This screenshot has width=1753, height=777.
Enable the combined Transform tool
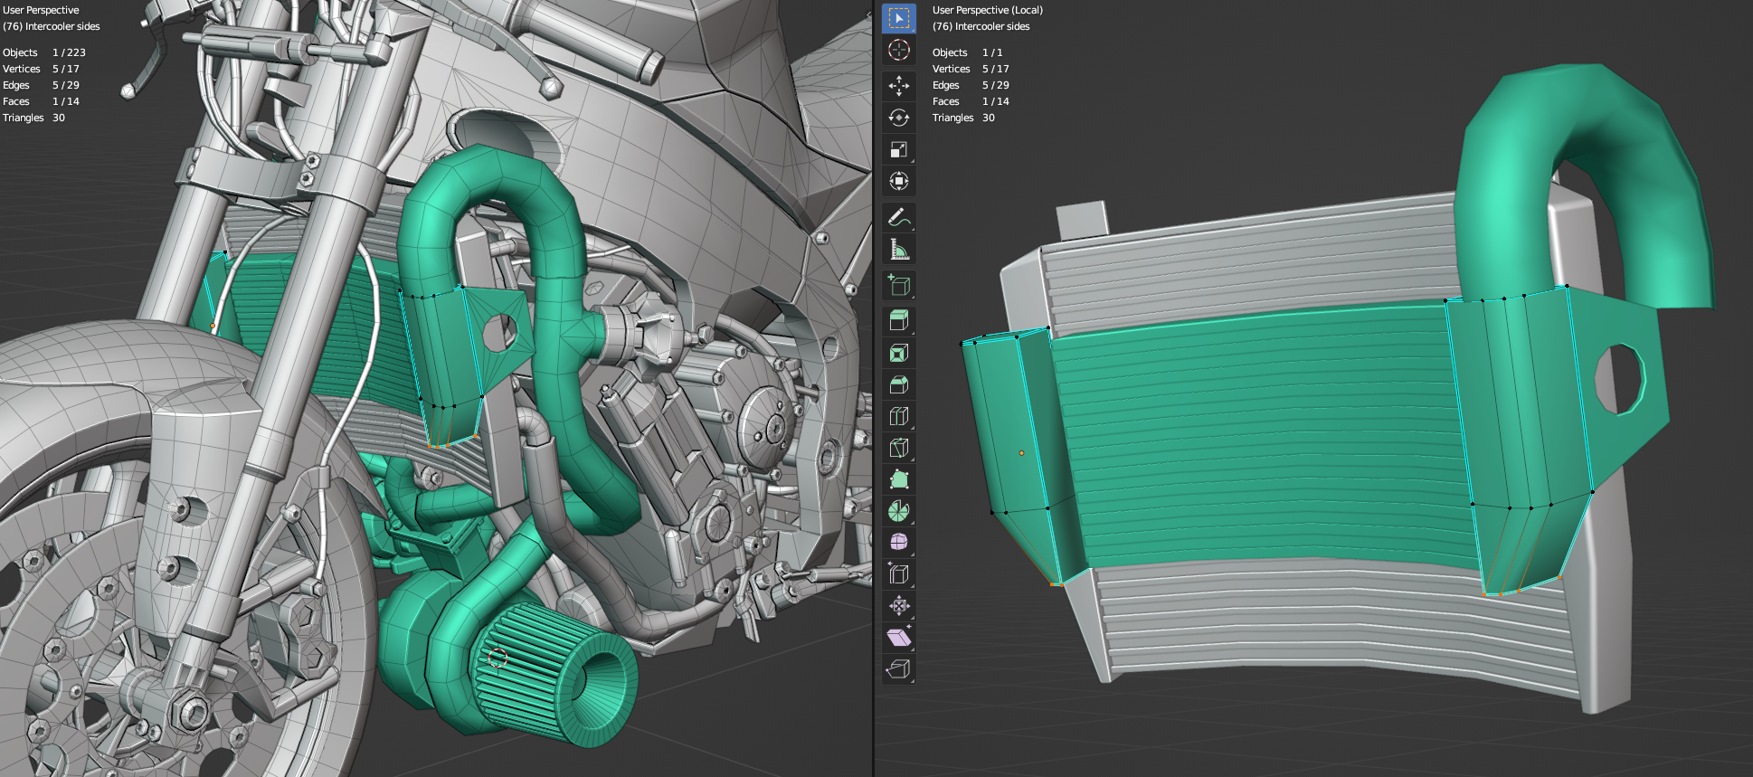pyautogui.click(x=898, y=181)
